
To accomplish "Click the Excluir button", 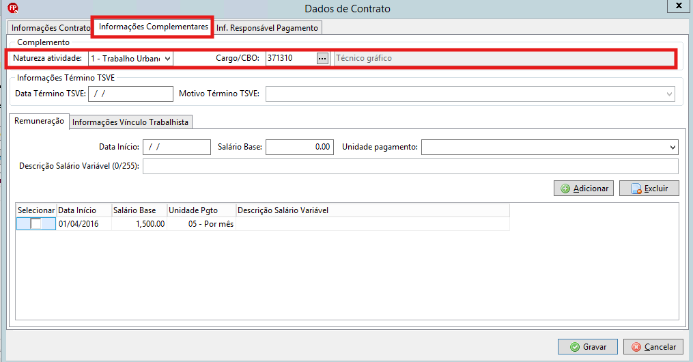I will (x=649, y=189).
